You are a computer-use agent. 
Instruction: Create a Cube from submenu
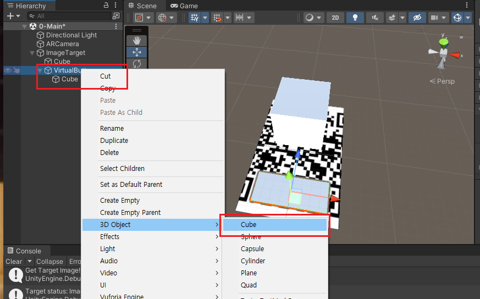[x=274, y=225]
